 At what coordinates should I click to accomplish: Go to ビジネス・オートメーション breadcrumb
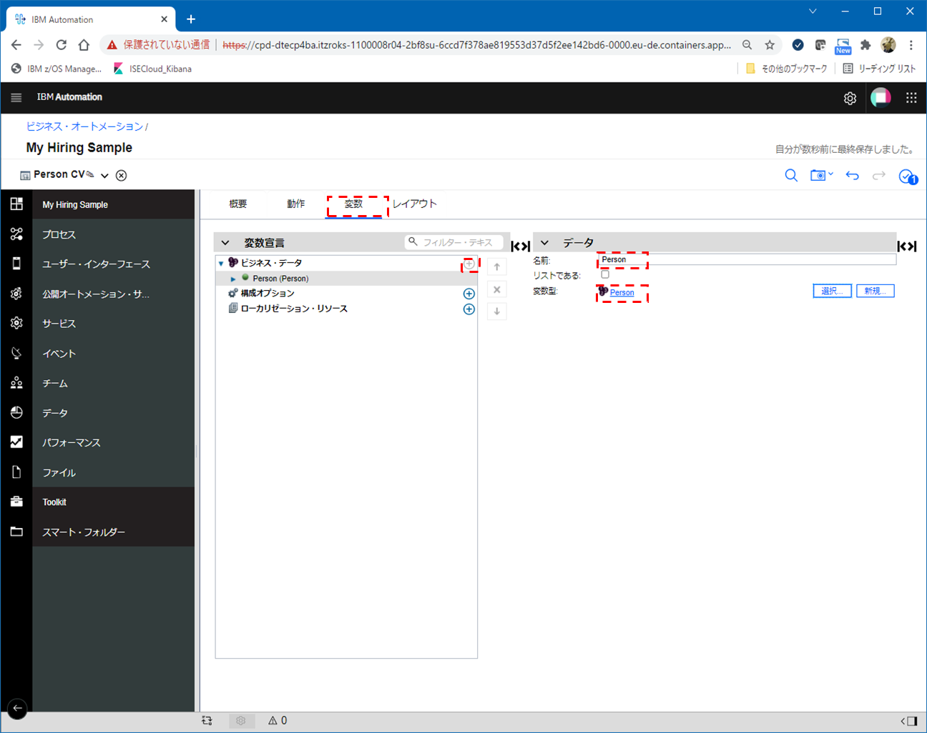pos(84,126)
